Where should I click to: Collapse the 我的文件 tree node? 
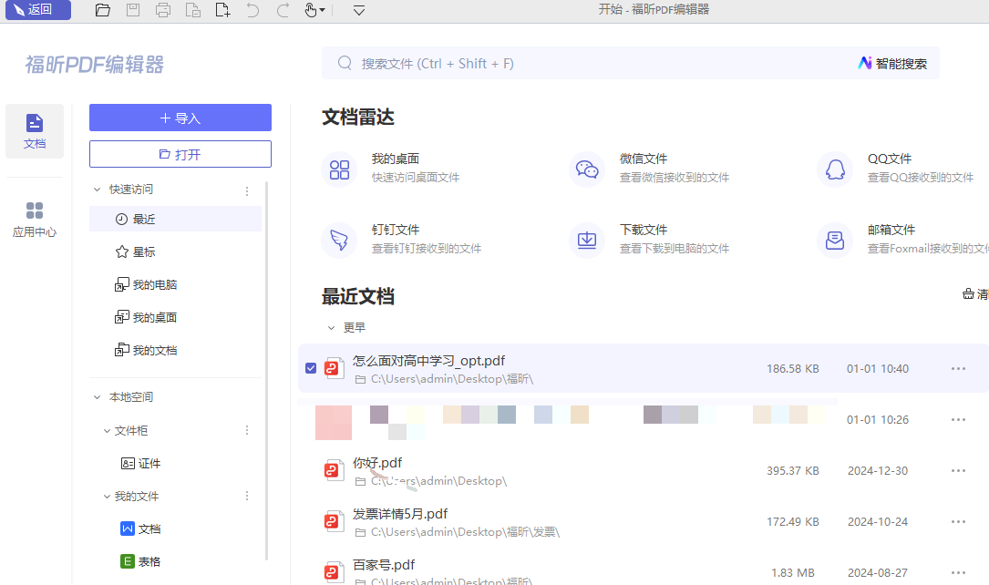pyautogui.click(x=107, y=496)
